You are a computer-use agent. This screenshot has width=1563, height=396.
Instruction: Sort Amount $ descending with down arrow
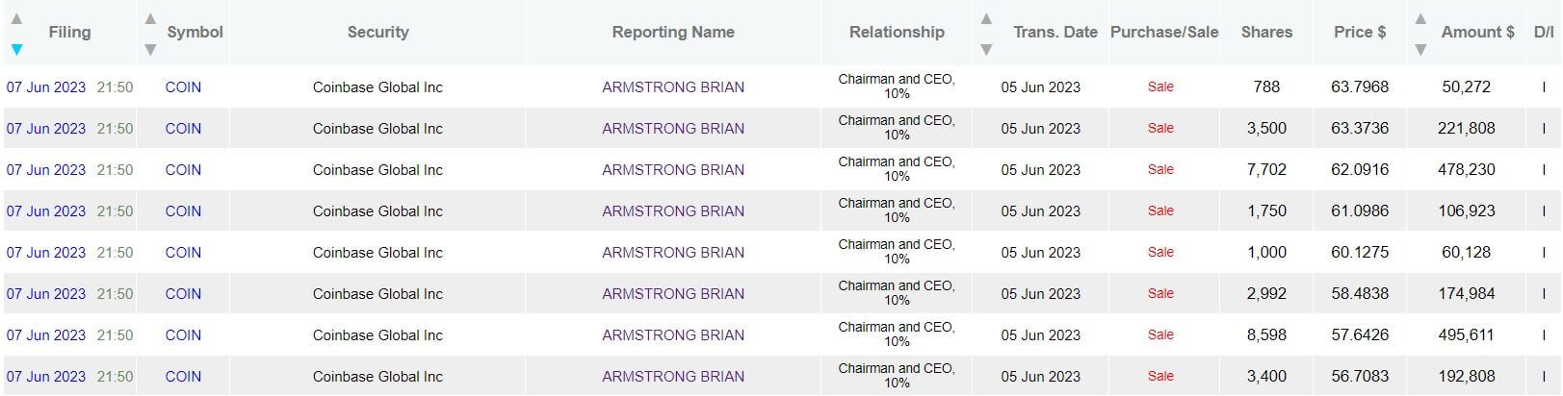(1420, 49)
